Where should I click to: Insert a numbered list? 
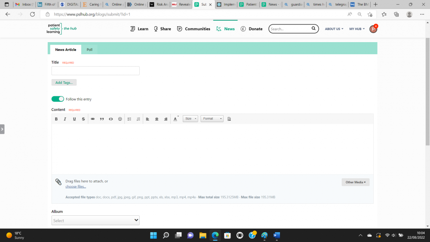[x=138, y=119]
